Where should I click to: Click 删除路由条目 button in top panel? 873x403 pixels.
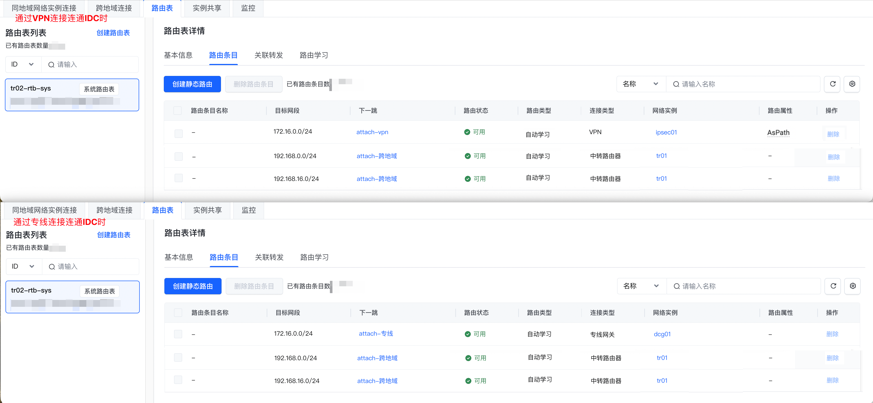pos(254,84)
